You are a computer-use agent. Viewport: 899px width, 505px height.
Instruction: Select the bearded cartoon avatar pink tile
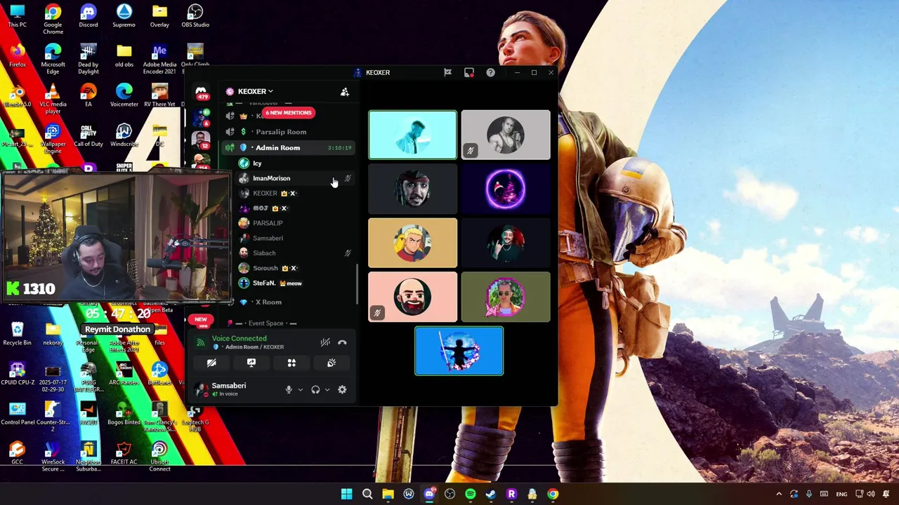tap(412, 297)
